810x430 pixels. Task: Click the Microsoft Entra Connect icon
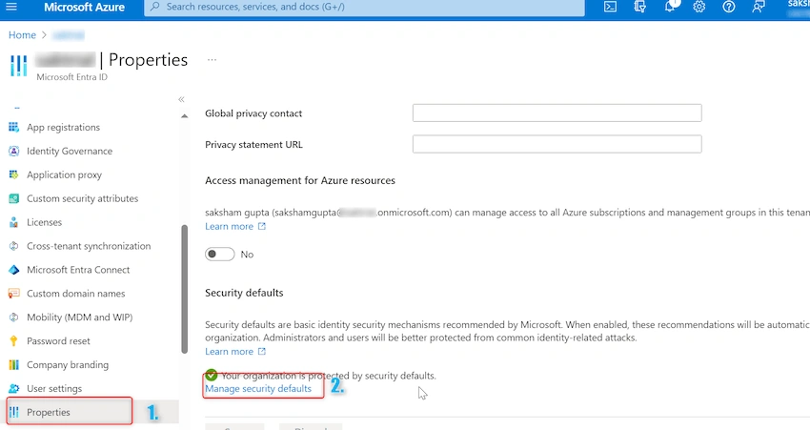click(14, 270)
